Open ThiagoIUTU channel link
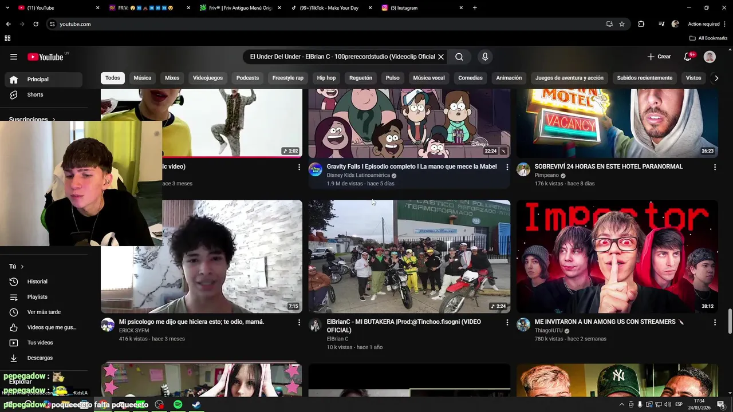 point(549,331)
